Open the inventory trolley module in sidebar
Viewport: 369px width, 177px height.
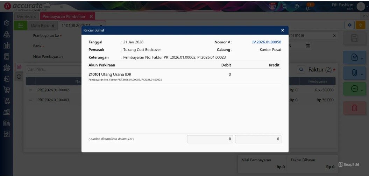tap(7, 101)
